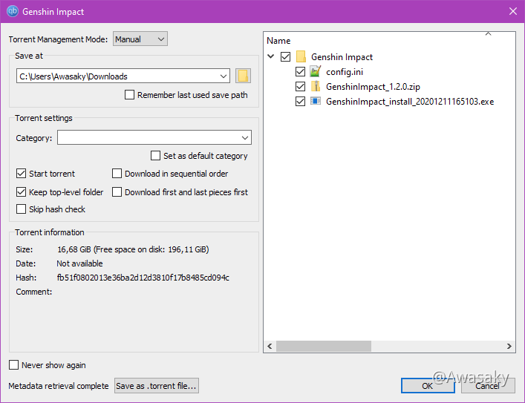Click the installer exe file icon

coord(316,101)
